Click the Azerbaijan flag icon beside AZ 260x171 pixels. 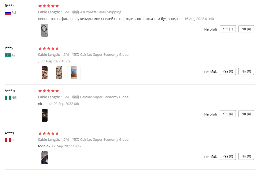8,55
